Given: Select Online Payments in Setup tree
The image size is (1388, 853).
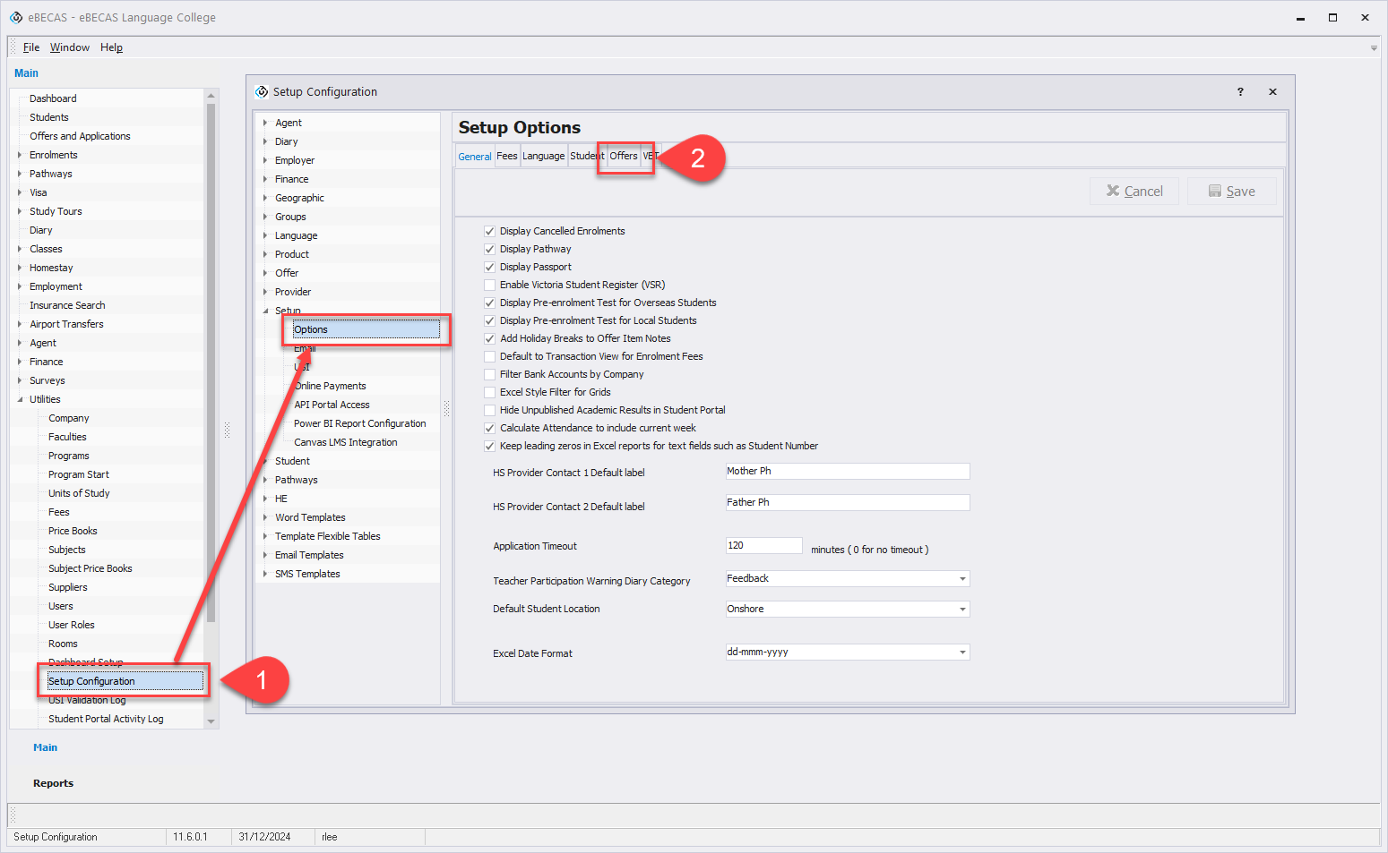Looking at the screenshot, I should pos(330,386).
